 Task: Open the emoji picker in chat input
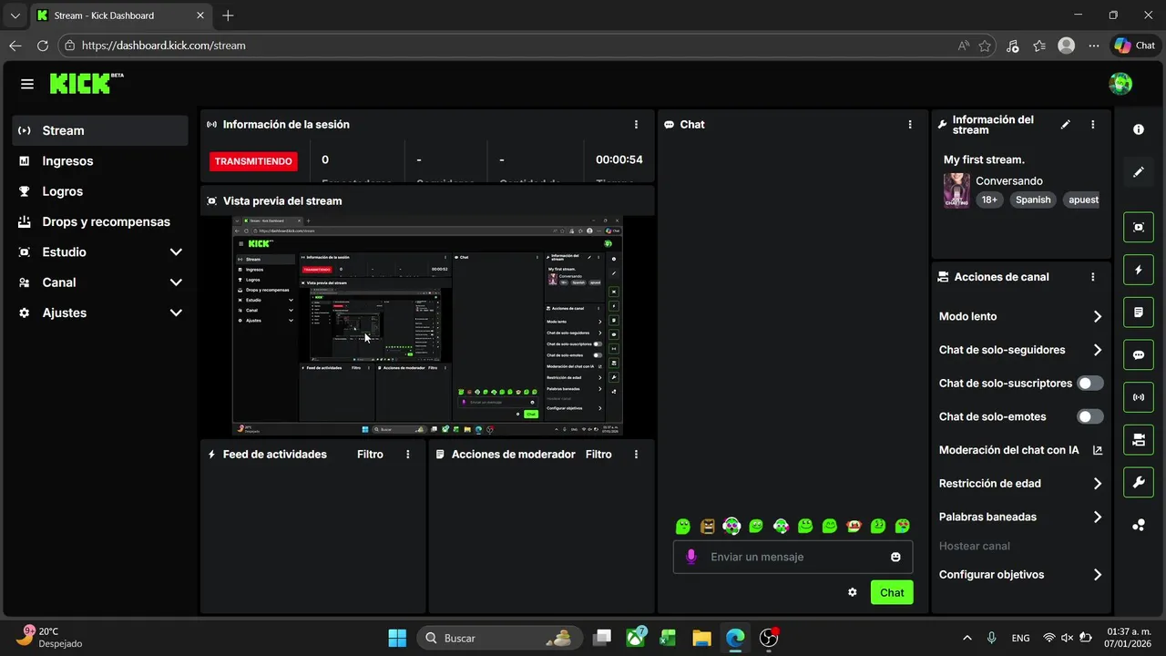click(x=895, y=557)
